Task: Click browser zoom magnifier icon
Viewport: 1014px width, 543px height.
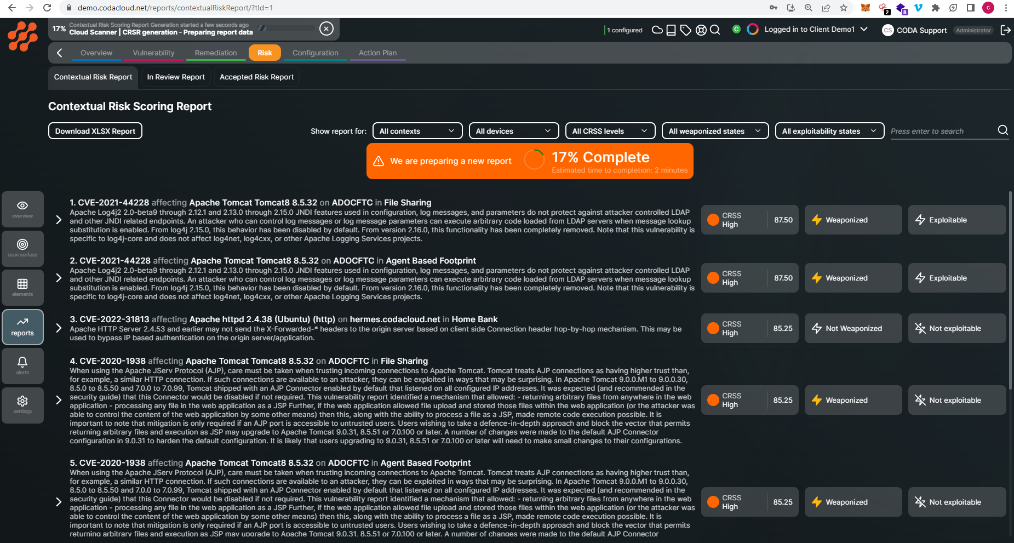Action: tap(809, 8)
